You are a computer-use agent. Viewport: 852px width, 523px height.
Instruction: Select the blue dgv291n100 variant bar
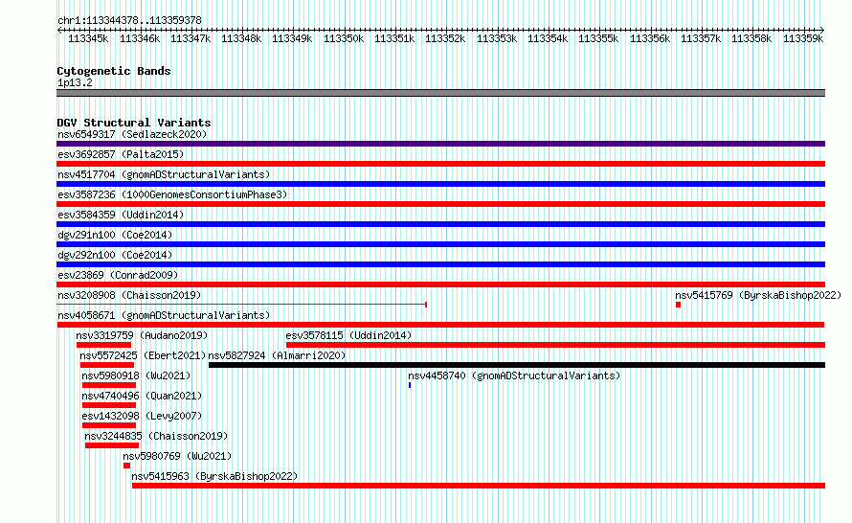click(440, 244)
